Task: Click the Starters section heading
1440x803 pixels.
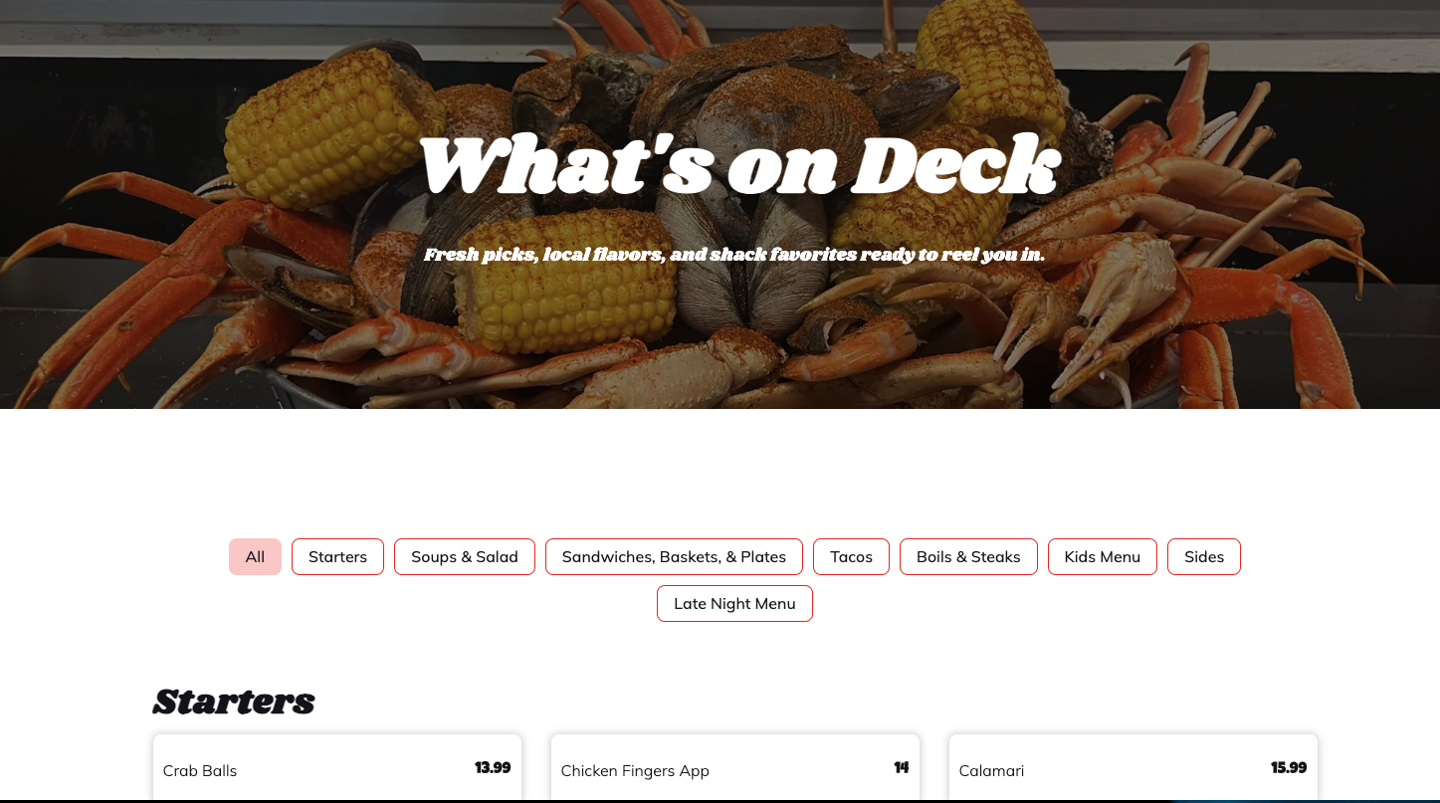Action: 234,702
